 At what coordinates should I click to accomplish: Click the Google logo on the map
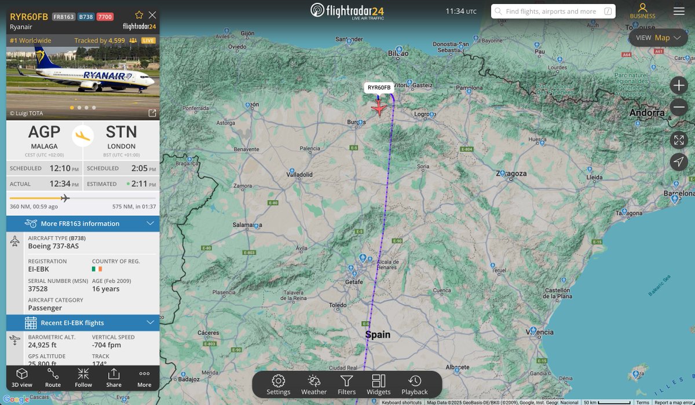(x=16, y=399)
